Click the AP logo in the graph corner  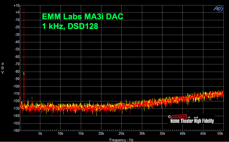pos(218,9)
